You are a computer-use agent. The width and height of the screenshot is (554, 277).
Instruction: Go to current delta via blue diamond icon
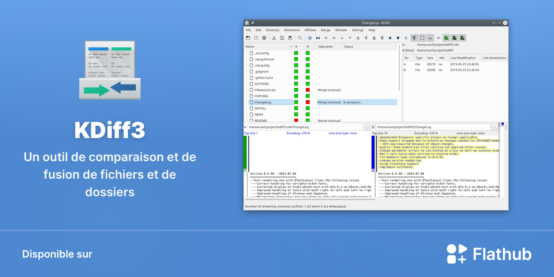pyautogui.click(x=310, y=38)
